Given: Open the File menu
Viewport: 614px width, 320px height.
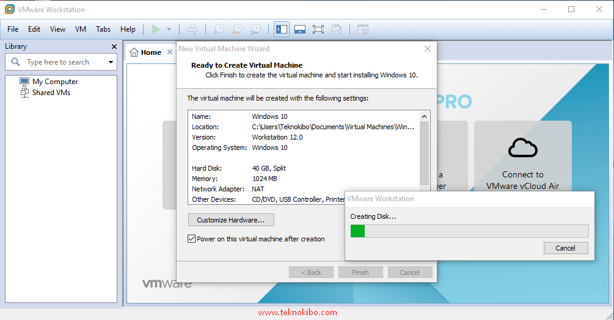Looking at the screenshot, I should pos(13,29).
